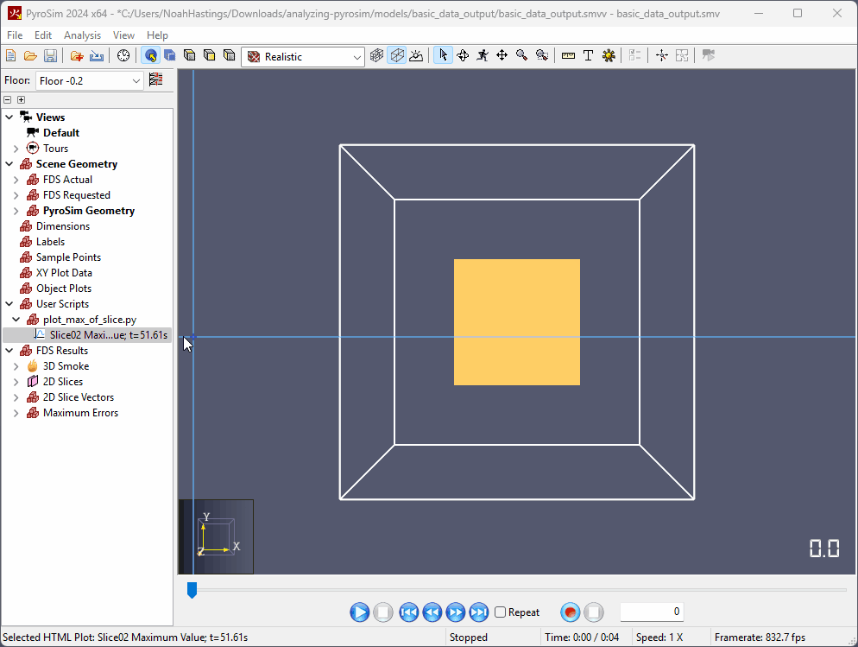Toggle the wireframe outline cube icon
Screen dimensions: 858x647
[397, 56]
